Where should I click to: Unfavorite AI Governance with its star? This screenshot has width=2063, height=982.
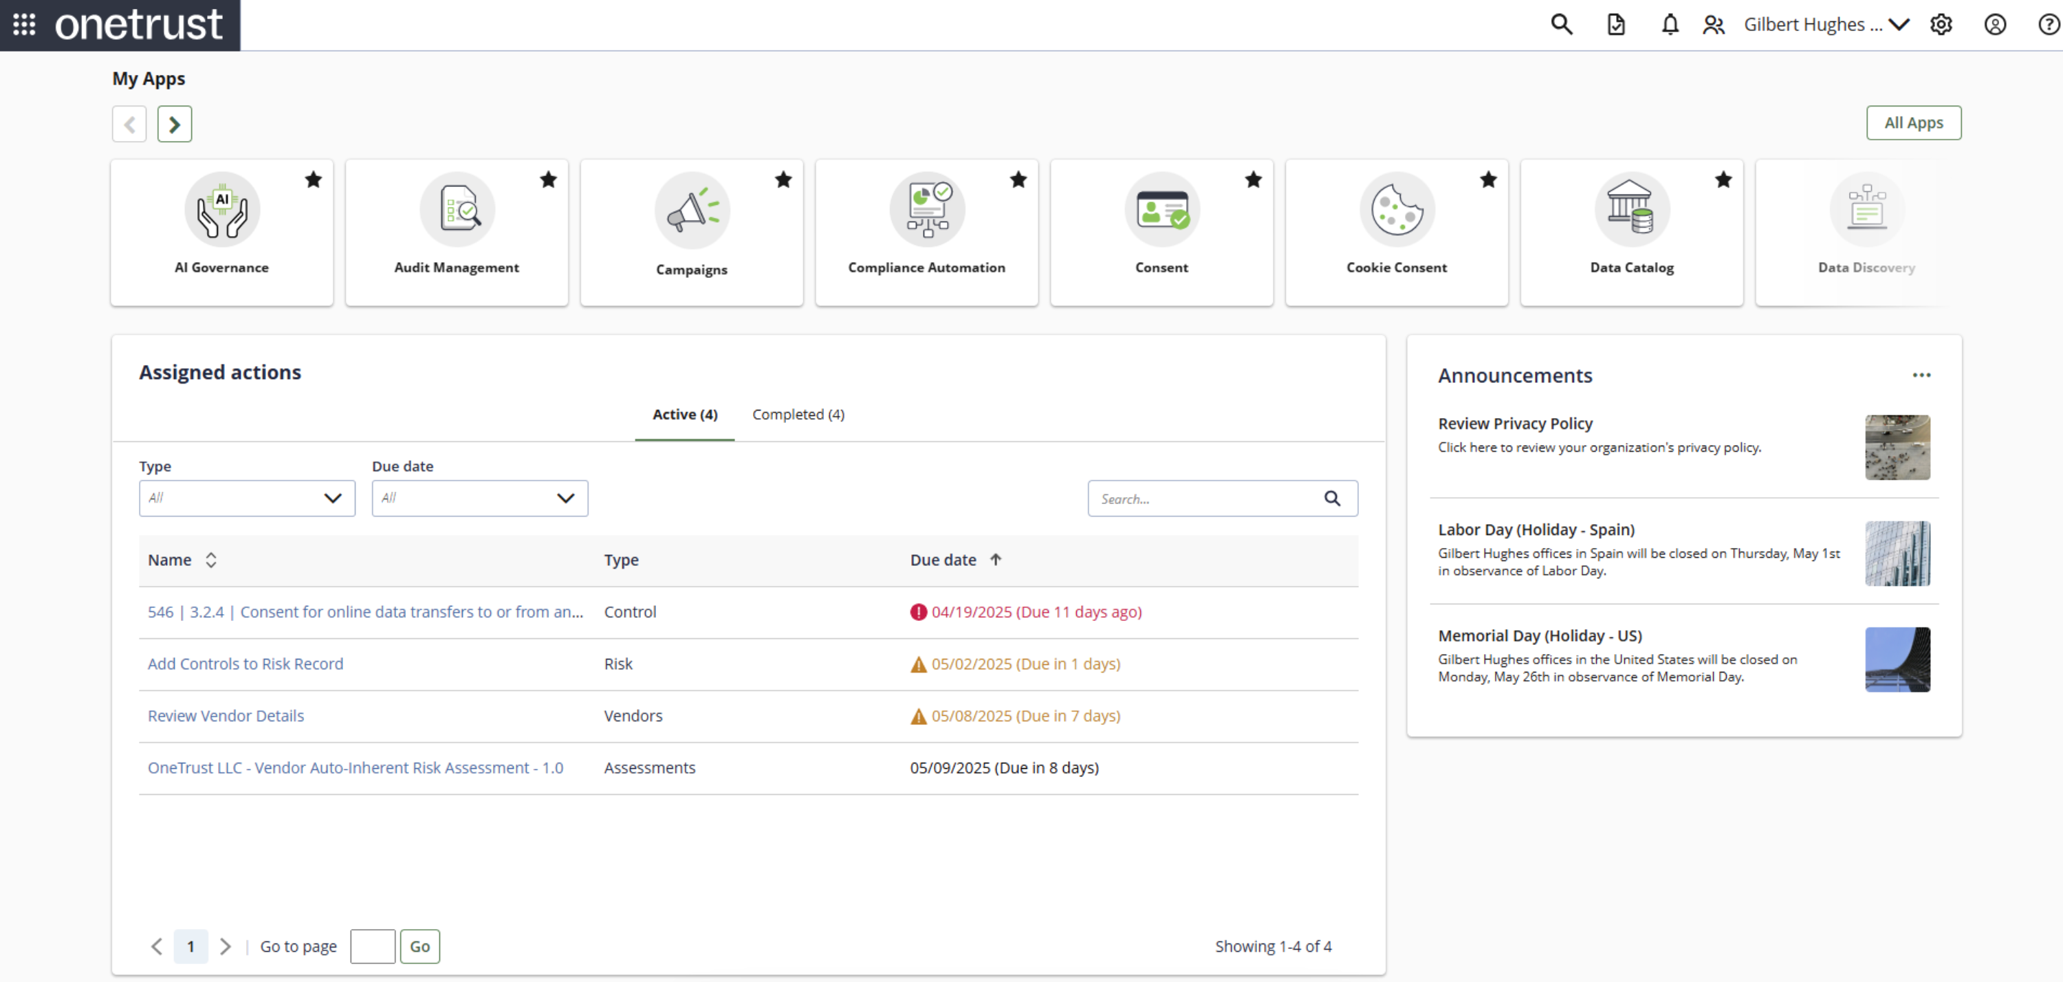point(313,179)
